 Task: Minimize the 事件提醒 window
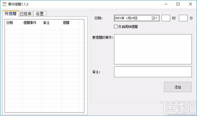(x=166, y=4)
